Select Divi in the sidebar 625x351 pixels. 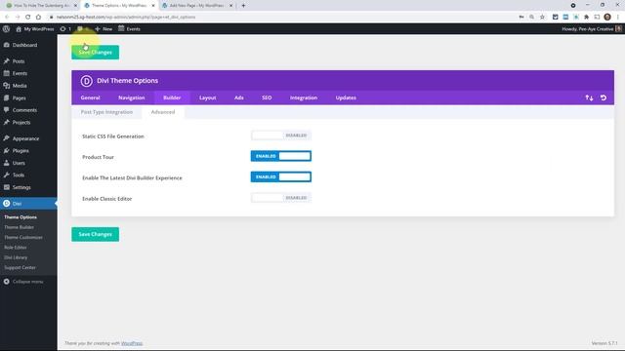(x=28, y=204)
